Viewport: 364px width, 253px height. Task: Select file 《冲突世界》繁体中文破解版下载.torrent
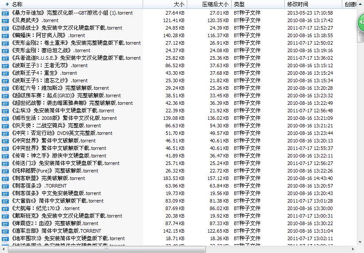pyautogui.click(x=59, y=148)
